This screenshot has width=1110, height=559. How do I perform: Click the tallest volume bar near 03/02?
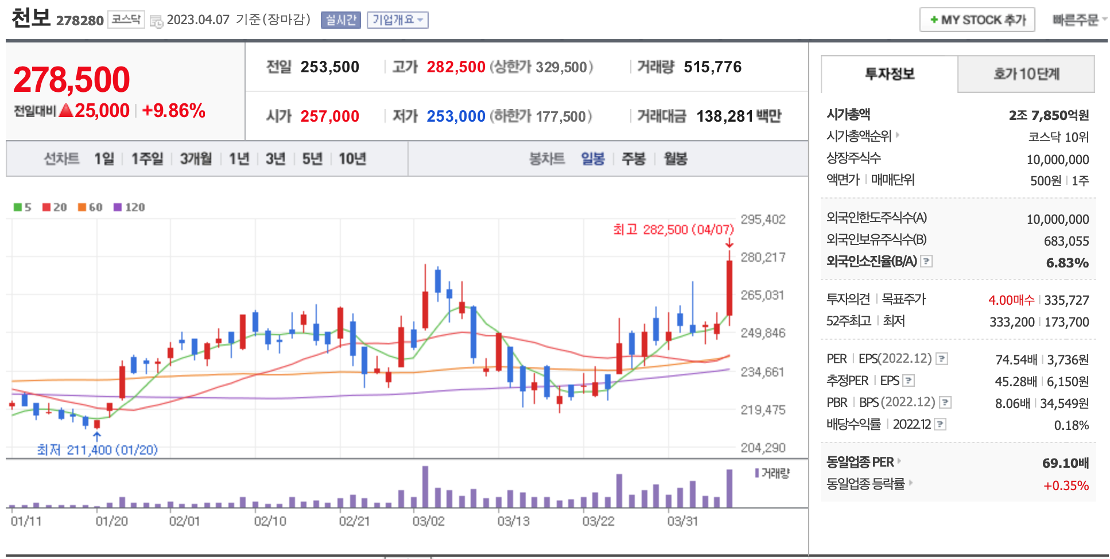click(x=425, y=487)
